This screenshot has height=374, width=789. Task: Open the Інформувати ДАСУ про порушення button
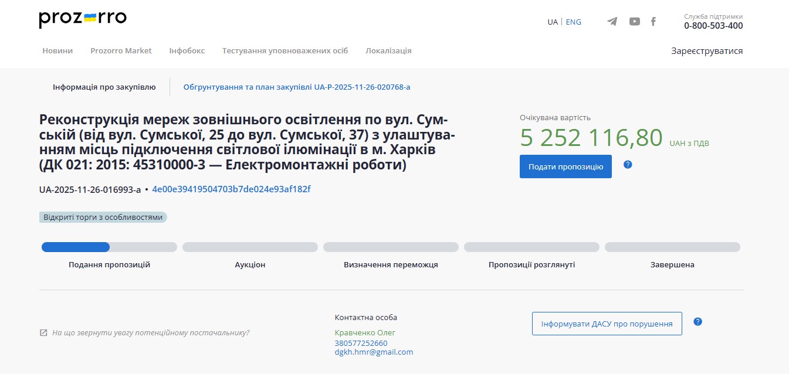tap(606, 323)
